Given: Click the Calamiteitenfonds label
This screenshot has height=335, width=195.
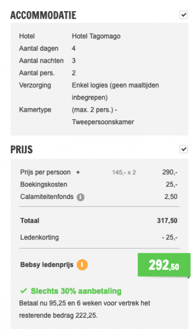Looking at the screenshot, I should 47,196.
